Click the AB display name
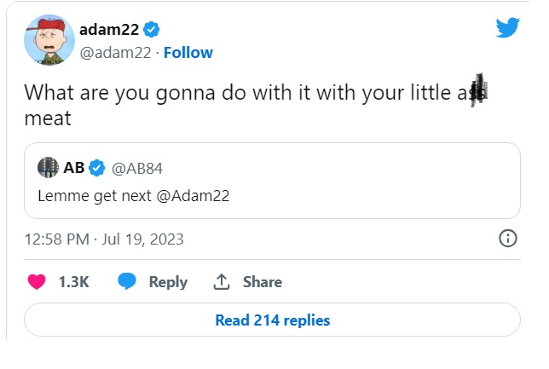Image resolution: width=549 pixels, height=369 pixels. click(x=73, y=167)
